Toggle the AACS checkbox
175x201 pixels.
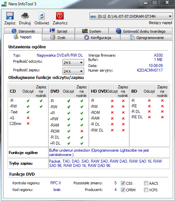click(146, 183)
